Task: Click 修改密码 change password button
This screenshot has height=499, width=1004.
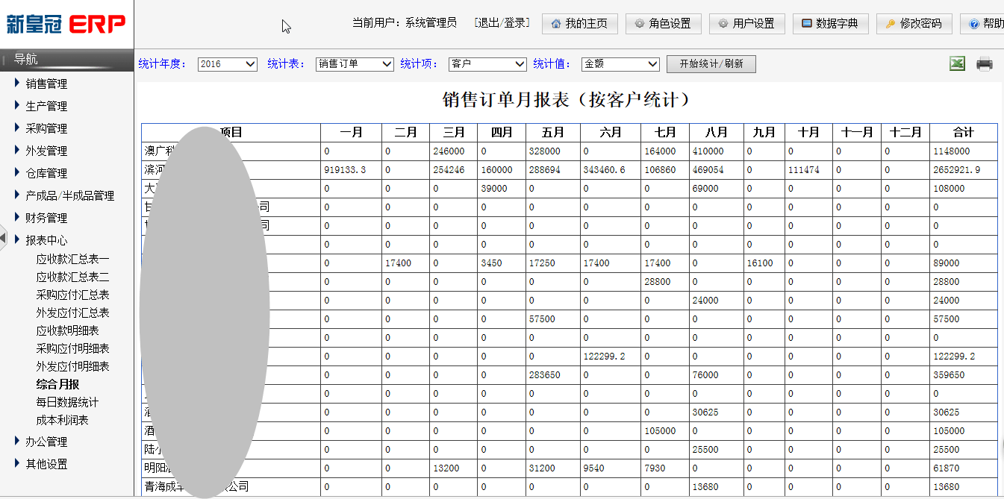Action: tap(914, 24)
